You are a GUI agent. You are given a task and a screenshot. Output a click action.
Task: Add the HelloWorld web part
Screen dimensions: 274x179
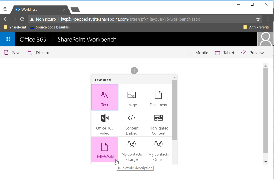pyautogui.click(x=105, y=150)
